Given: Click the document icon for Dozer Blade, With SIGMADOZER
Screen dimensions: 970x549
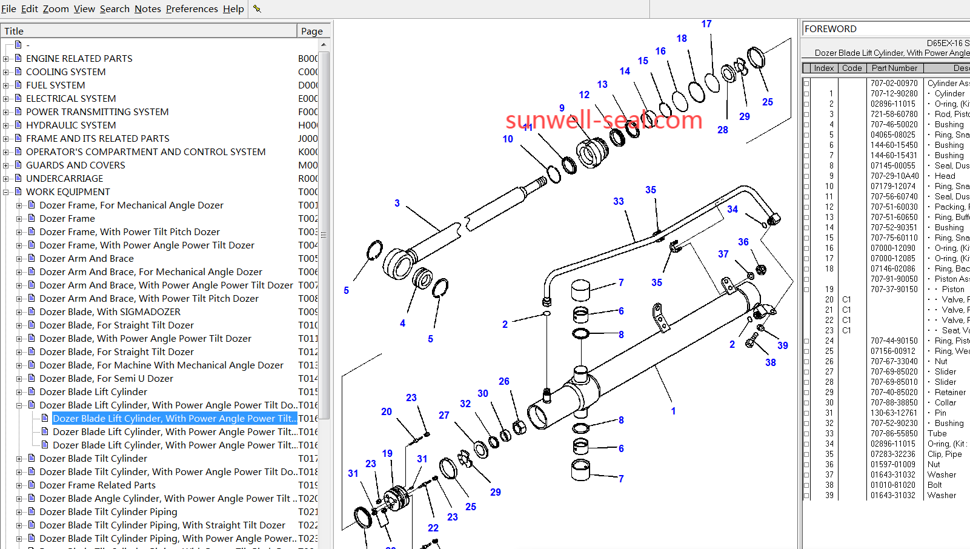Looking at the screenshot, I should (x=32, y=311).
